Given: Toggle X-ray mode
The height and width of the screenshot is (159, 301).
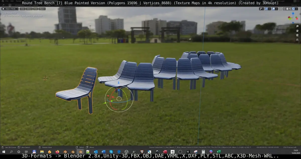Looking at the screenshot, I should pyautogui.click(x=280, y=9).
